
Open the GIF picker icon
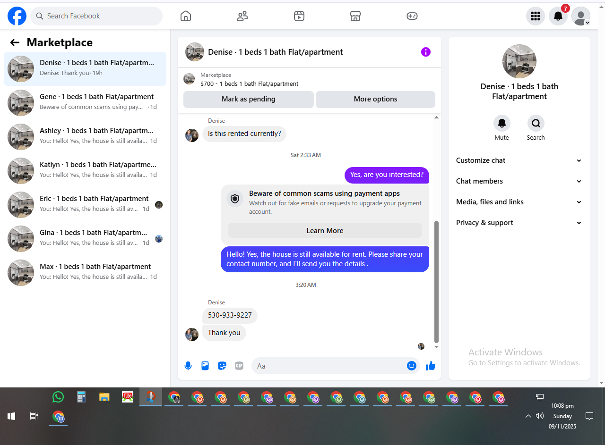coord(239,366)
